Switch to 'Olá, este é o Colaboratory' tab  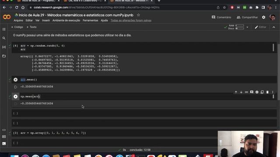tap(85, 1)
